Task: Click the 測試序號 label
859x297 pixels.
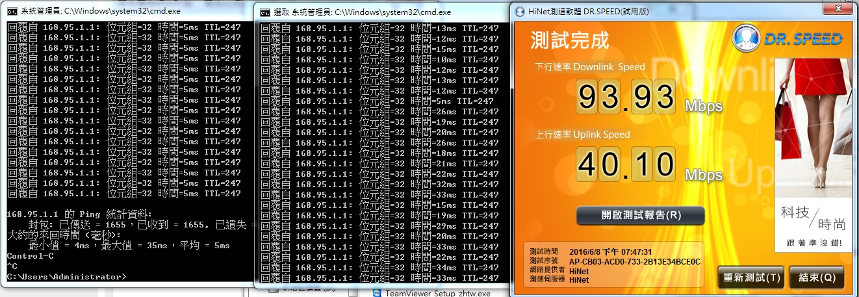Action: [543, 261]
